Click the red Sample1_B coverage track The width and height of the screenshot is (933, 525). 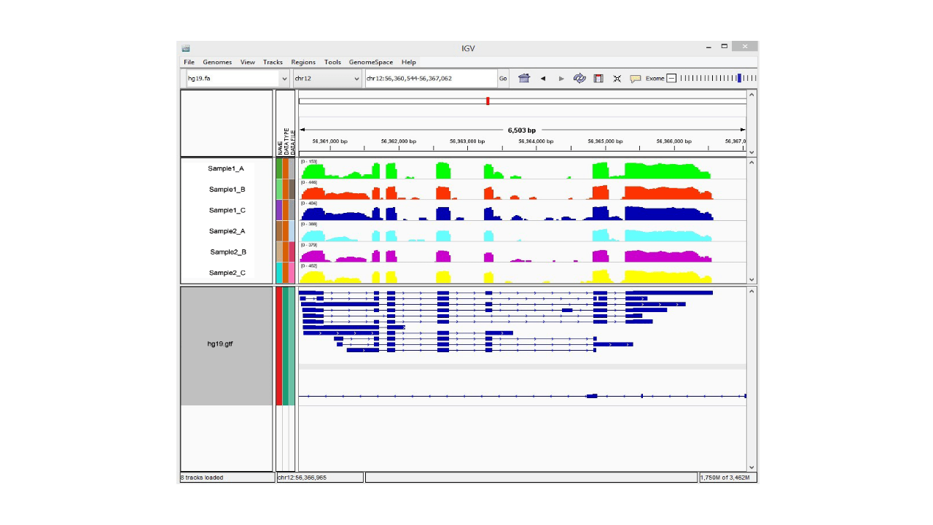coord(522,190)
